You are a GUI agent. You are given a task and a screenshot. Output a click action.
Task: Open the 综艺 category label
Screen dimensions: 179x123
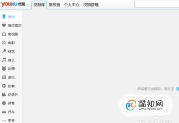click(x=11, y=51)
